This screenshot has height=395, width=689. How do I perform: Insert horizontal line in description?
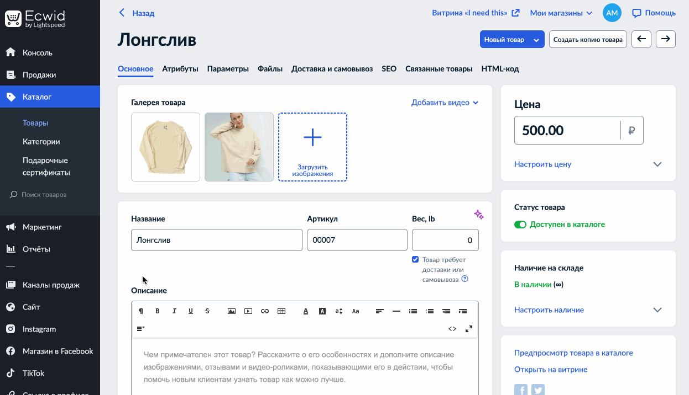point(396,311)
